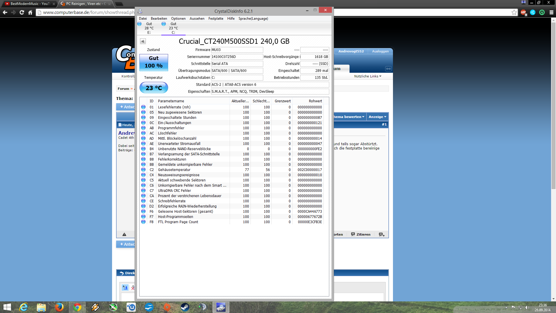Open Steam from the taskbar
Screen dimensions: 556x313
(x=185, y=307)
